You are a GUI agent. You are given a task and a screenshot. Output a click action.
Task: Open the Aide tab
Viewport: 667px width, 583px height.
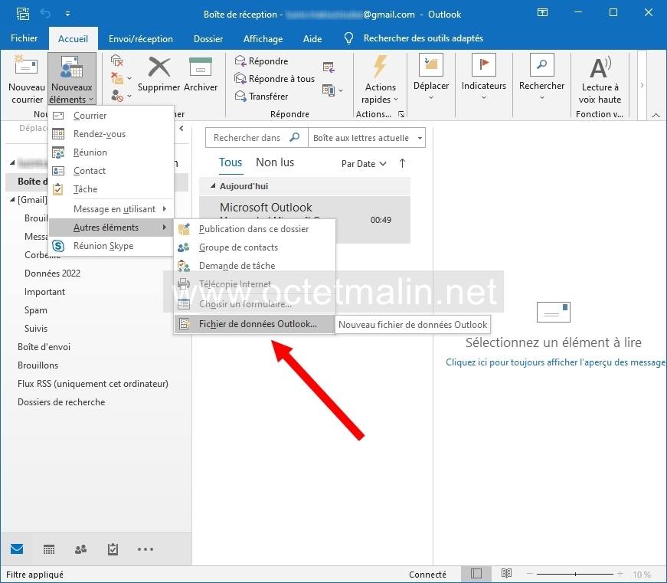(x=312, y=39)
